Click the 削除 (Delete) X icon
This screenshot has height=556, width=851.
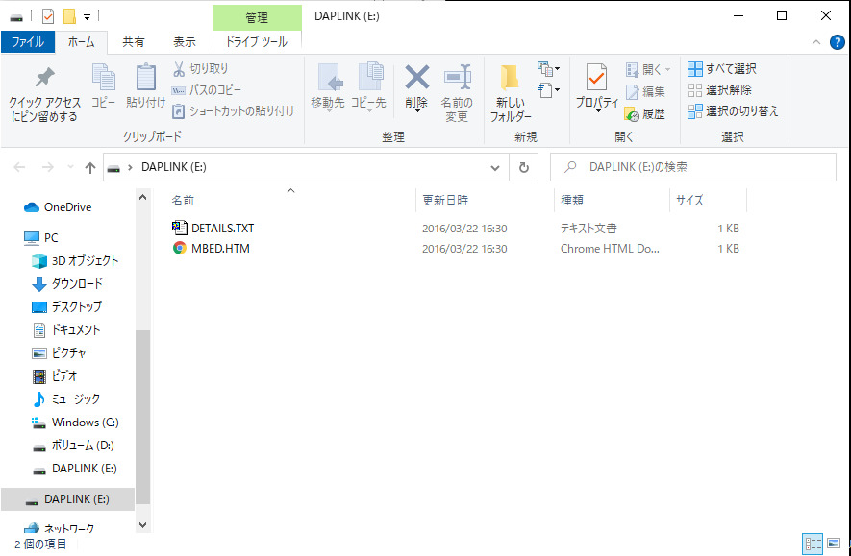[x=416, y=78]
